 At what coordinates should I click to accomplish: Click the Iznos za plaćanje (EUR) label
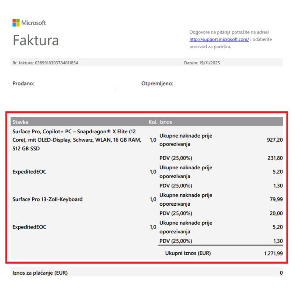point(40,273)
